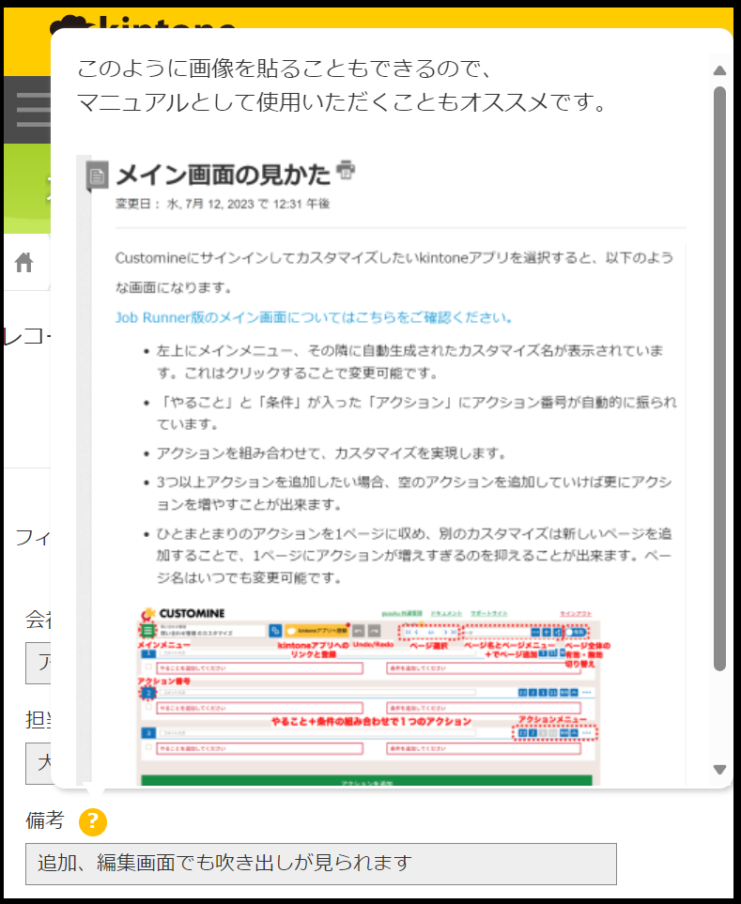This screenshot has width=741, height=904.
Task: Click the text マニュアルとして使用いただくこともオススメです
Action: 342,102
